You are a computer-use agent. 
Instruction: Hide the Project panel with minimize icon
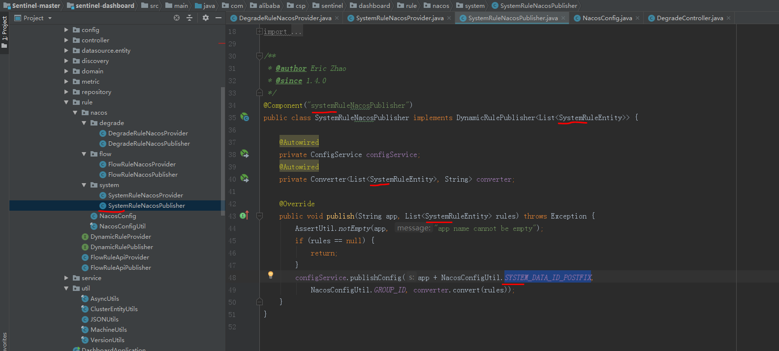click(218, 18)
